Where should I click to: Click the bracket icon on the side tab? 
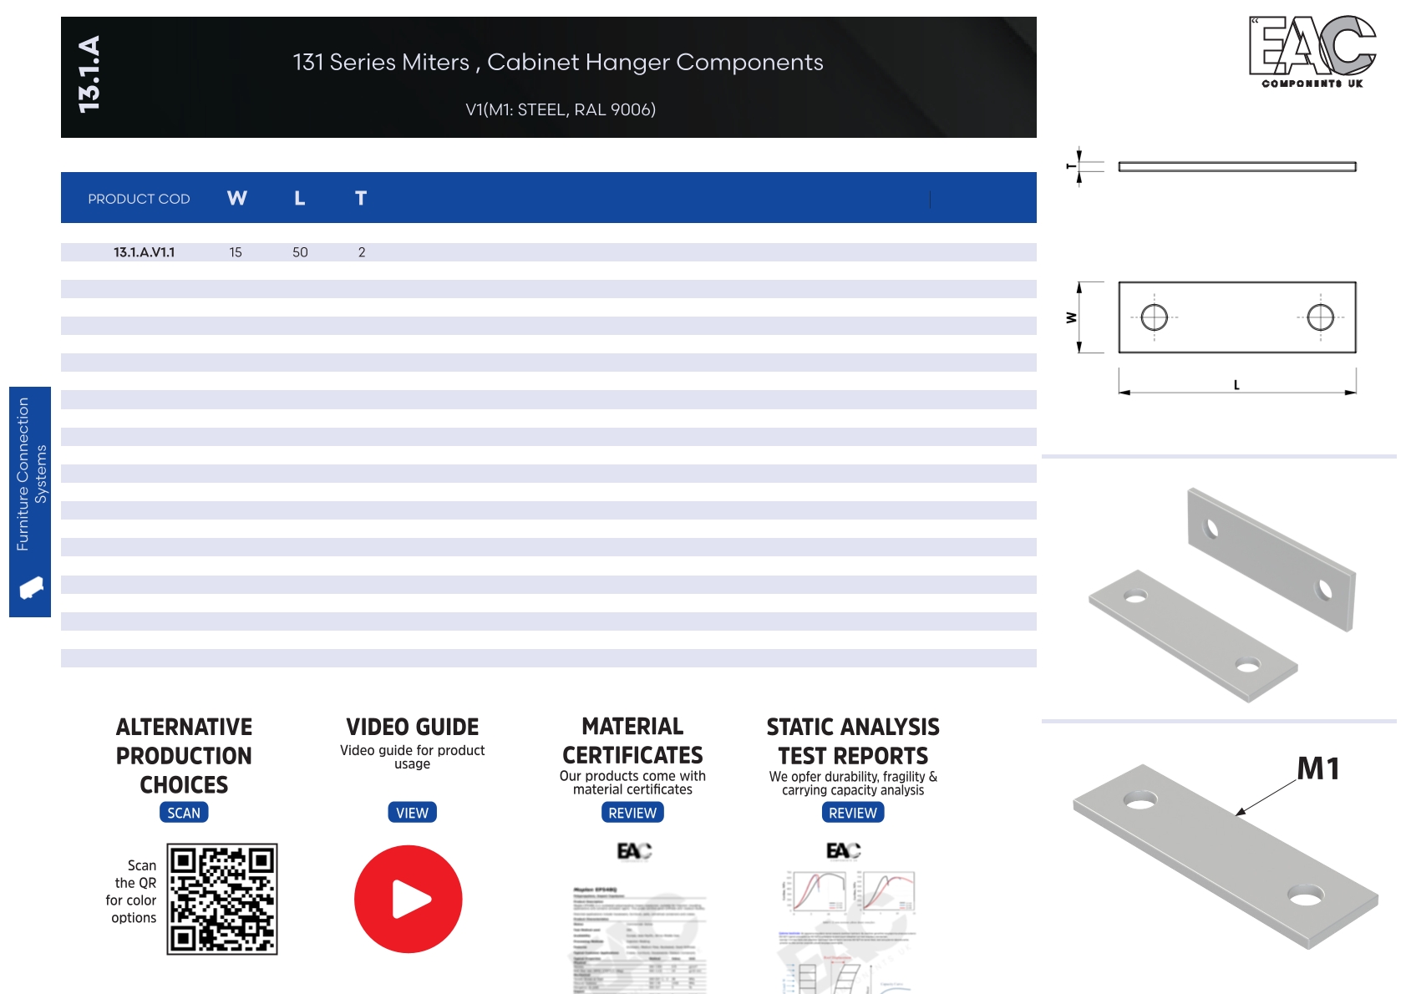(31, 588)
